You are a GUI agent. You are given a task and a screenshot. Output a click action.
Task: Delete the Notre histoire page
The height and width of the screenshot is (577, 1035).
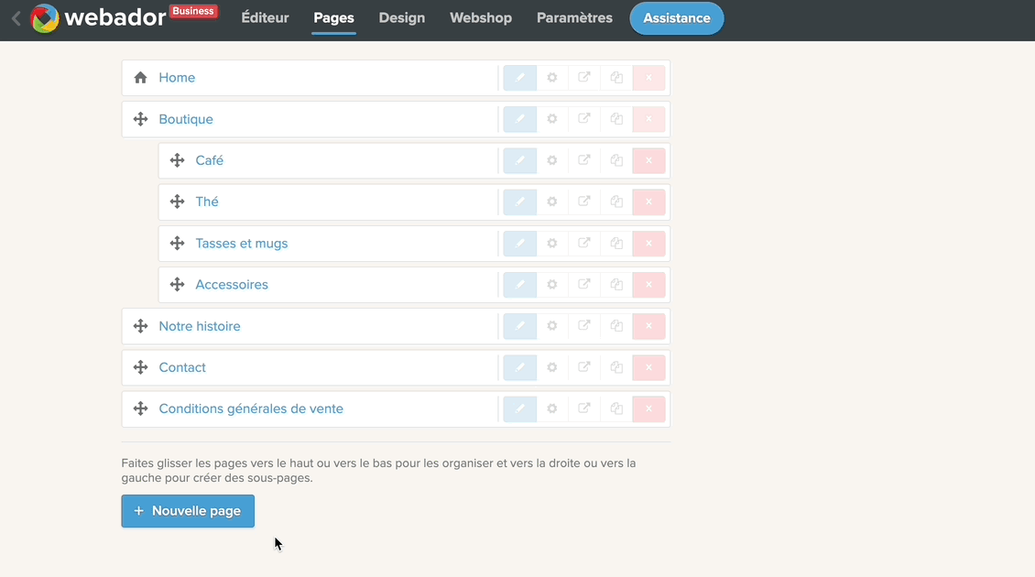648,326
